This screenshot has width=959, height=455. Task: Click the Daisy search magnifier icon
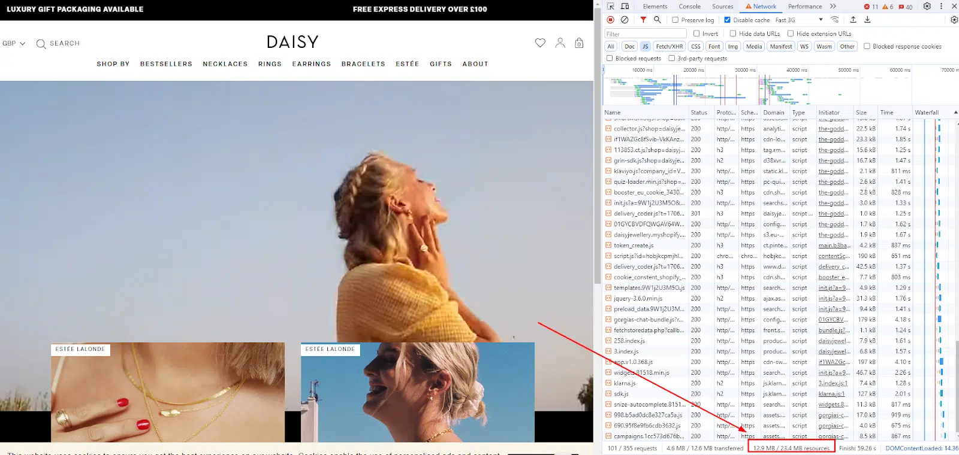point(41,44)
